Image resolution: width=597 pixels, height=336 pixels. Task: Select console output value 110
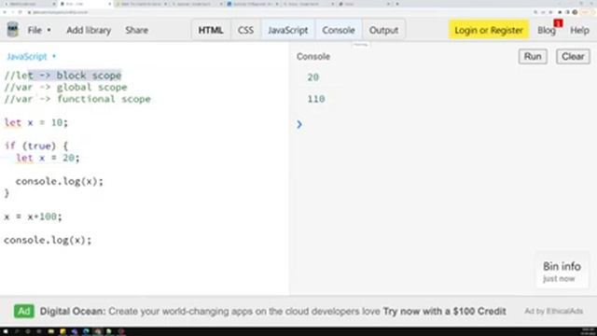coord(316,99)
